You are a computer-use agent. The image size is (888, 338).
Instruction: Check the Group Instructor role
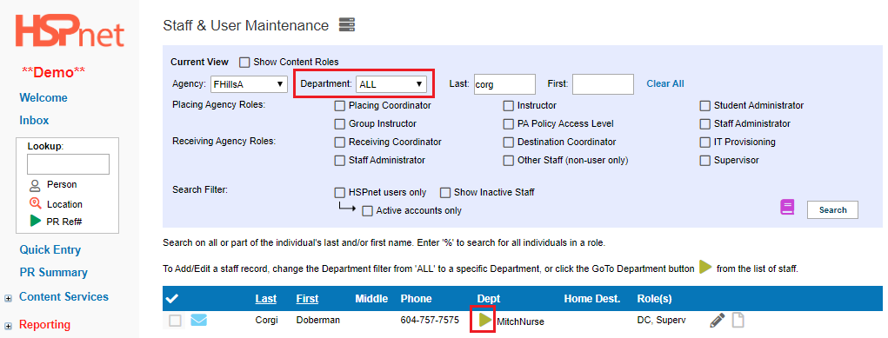coord(339,123)
